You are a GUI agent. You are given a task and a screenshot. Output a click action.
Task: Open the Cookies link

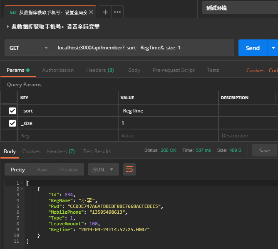pyautogui.click(x=255, y=71)
